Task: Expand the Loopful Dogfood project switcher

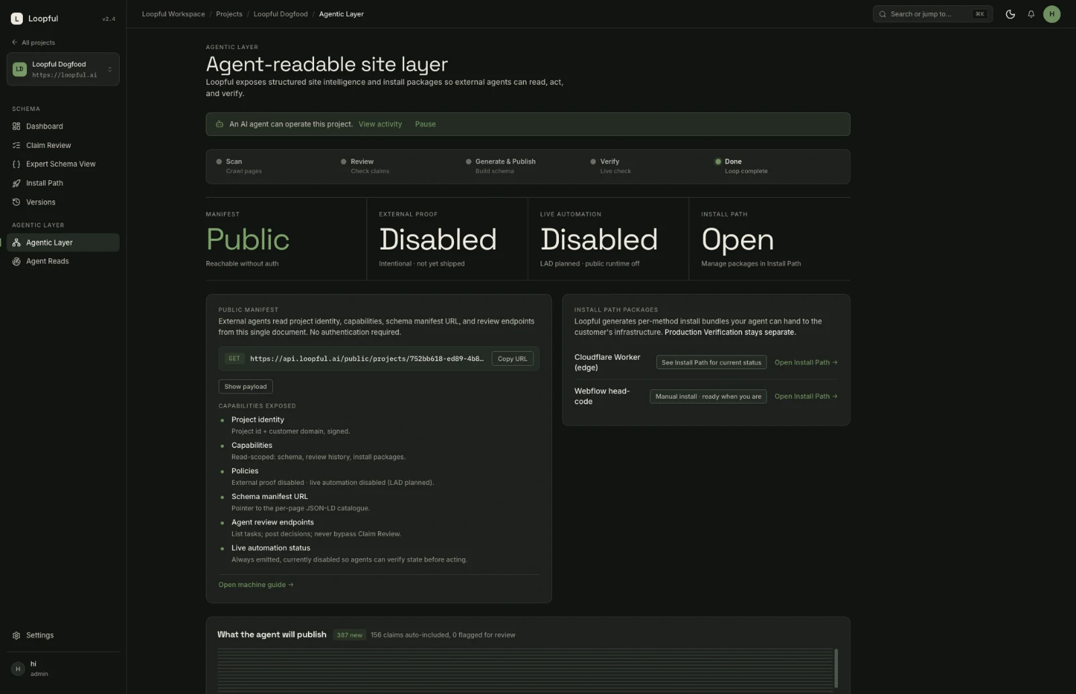Action: click(63, 69)
